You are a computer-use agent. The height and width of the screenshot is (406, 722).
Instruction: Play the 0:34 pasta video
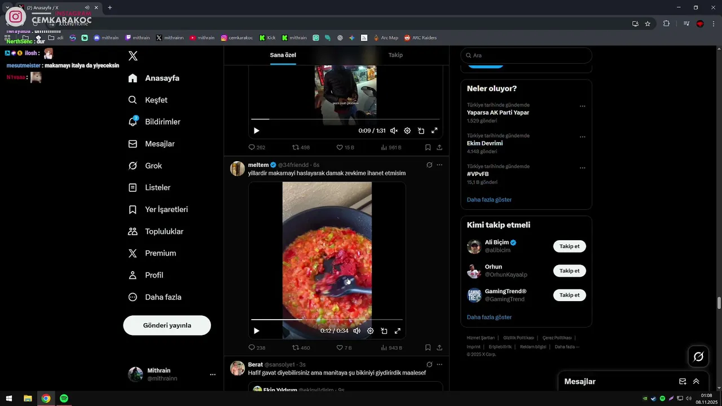257,331
